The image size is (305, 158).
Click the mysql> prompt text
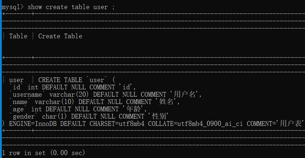(x=12, y=7)
